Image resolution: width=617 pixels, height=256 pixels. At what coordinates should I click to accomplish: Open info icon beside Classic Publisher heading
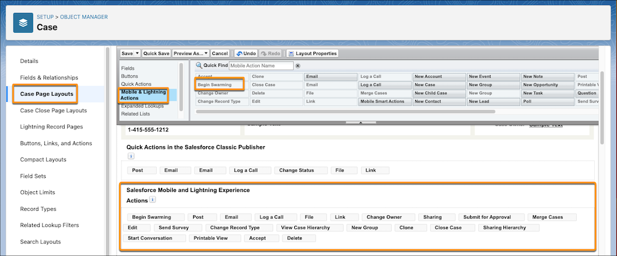click(131, 156)
